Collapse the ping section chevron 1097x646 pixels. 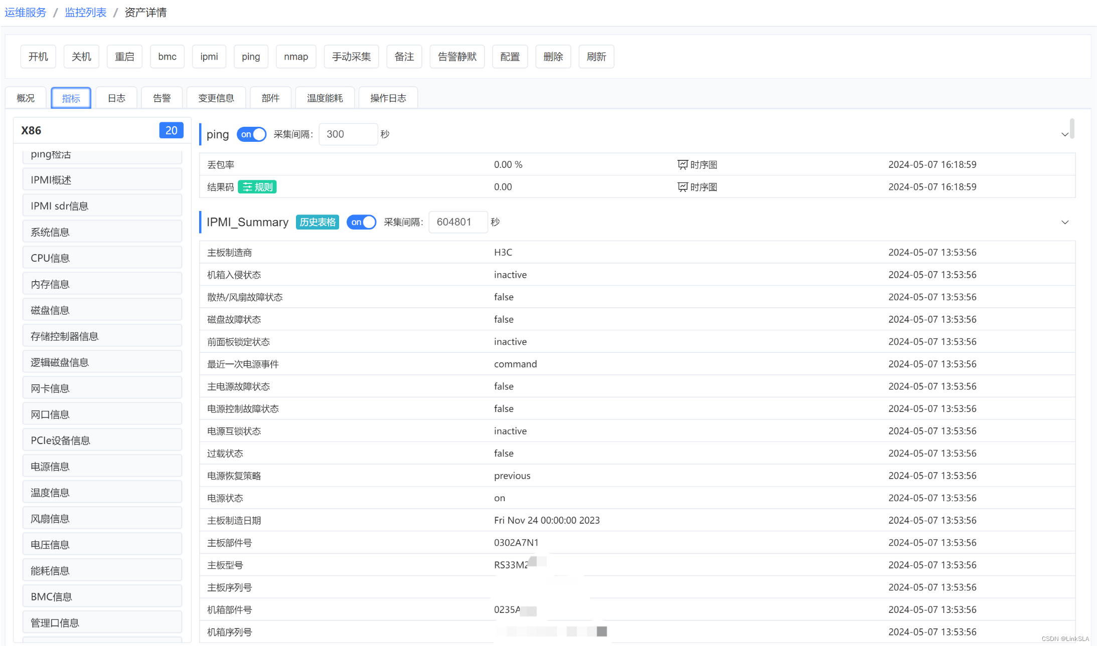[x=1064, y=134]
